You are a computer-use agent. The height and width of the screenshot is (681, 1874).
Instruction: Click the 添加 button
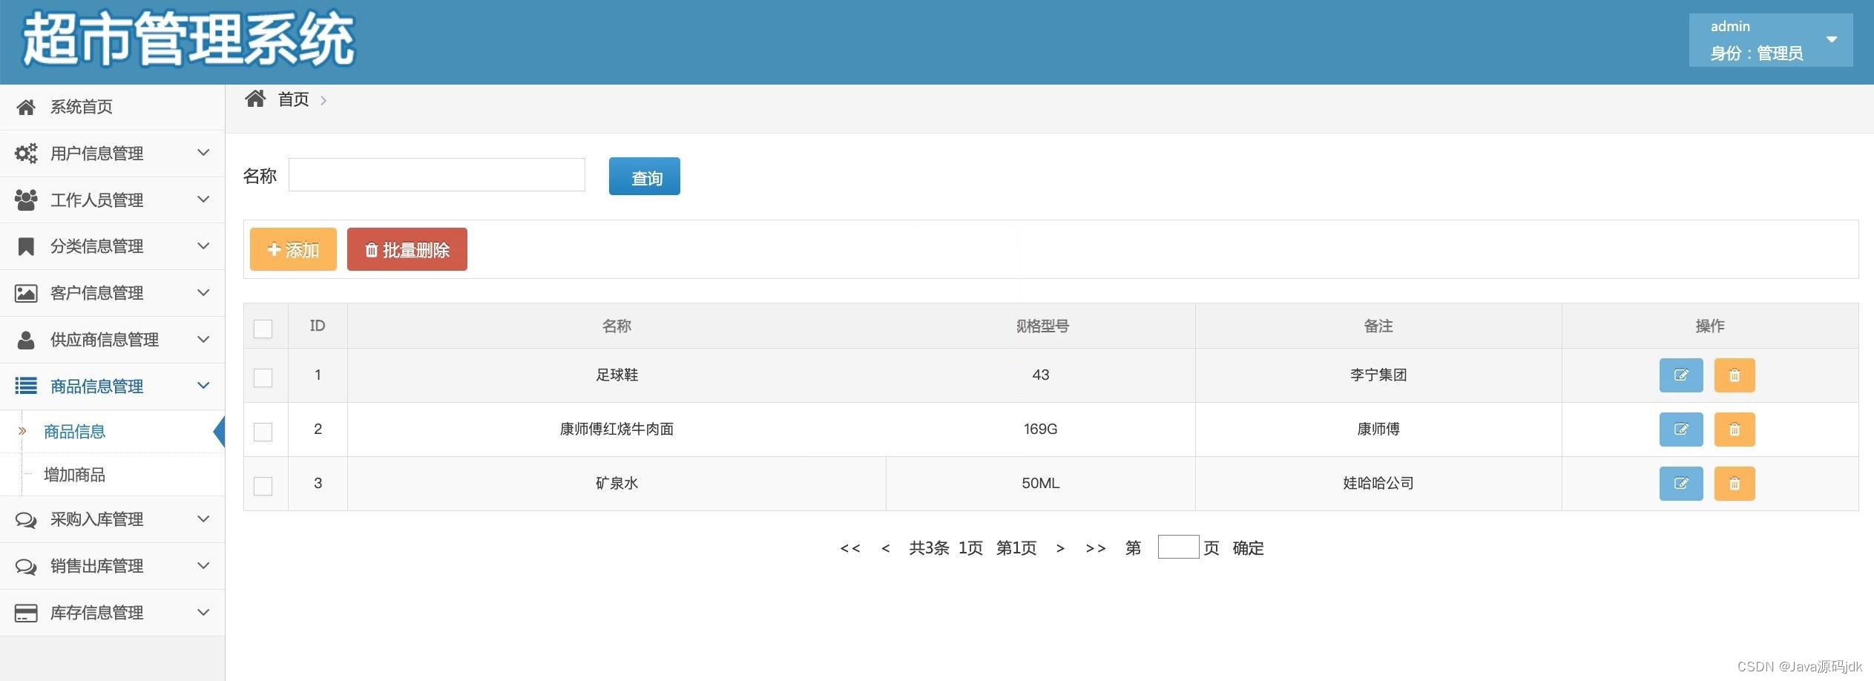pyautogui.click(x=293, y=249)
